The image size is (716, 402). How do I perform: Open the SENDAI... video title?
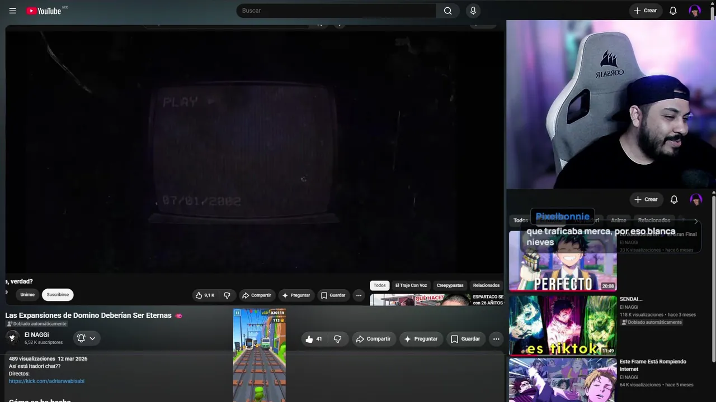coord(631,299)
